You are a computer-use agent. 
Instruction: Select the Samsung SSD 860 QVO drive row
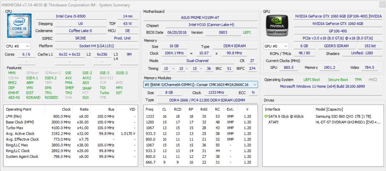click(343, 116)
